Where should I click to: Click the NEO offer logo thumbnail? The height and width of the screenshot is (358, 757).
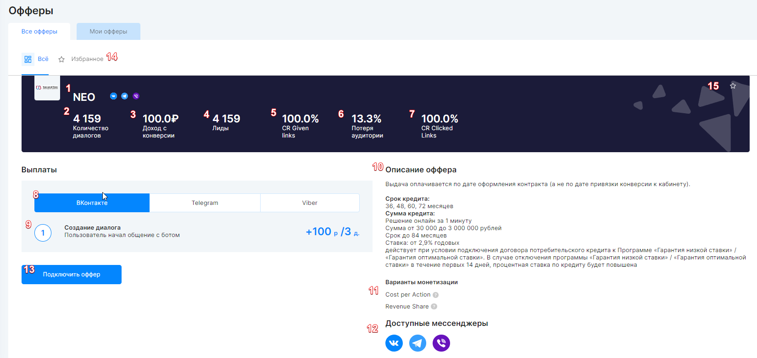coord(47,88)
